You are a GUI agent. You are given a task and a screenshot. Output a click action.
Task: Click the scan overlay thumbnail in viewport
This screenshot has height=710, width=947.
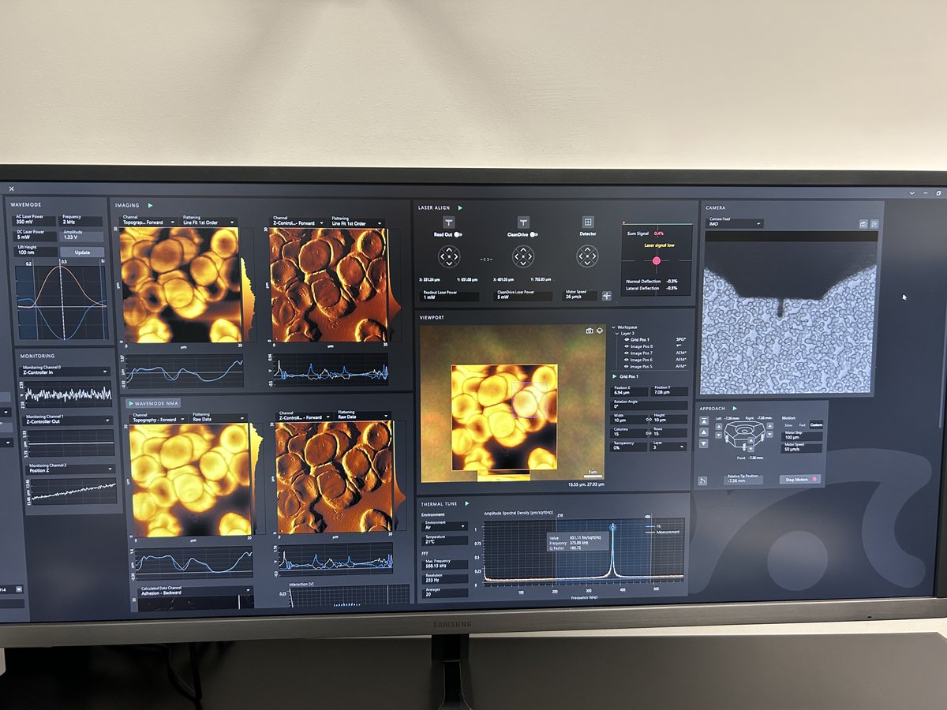click(504, 417)
